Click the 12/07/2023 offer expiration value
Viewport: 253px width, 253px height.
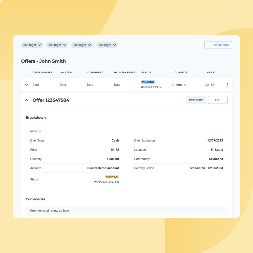tap(215, 140)
